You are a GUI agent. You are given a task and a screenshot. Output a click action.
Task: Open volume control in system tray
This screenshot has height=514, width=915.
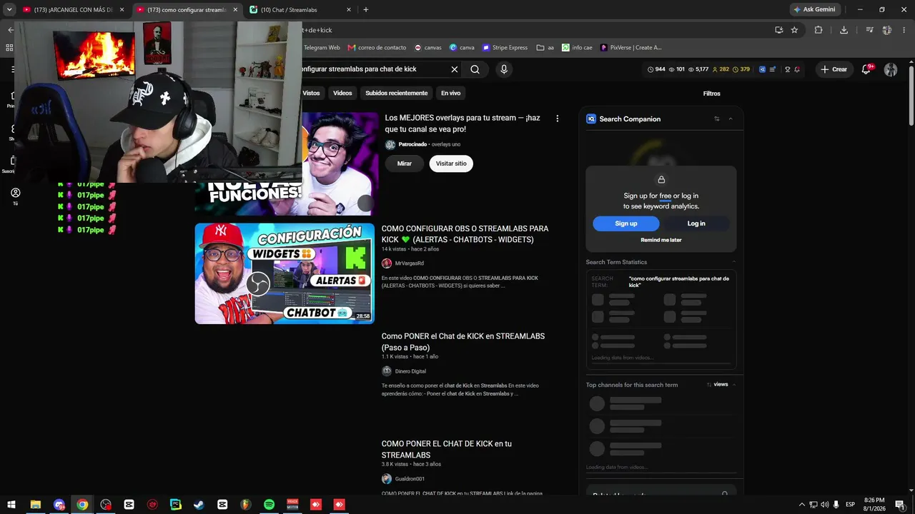[x=825, y=505]
